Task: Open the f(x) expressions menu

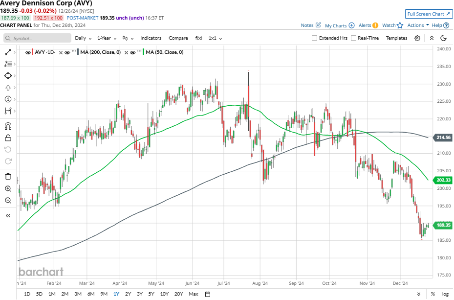Action: coord(198,38)
